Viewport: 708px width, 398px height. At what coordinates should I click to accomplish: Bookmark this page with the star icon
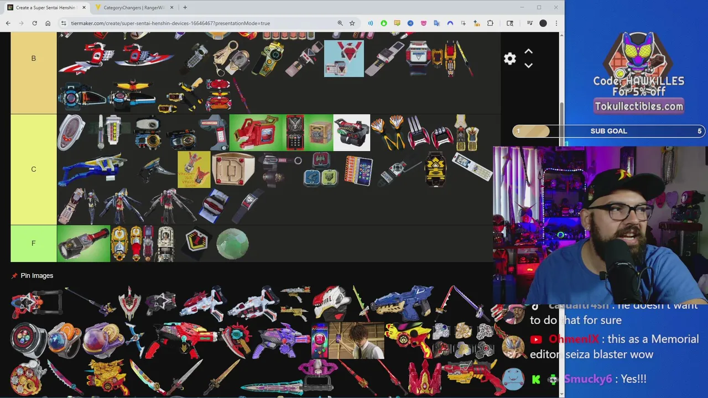click(x=352, y=23)
